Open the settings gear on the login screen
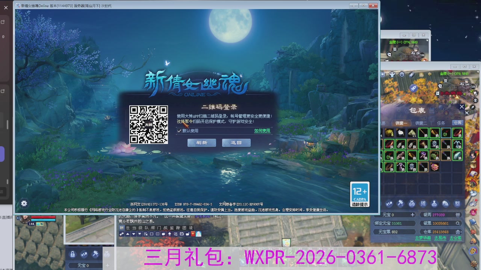Viewport: 481px width, 270px height. [x=24, y=203]
